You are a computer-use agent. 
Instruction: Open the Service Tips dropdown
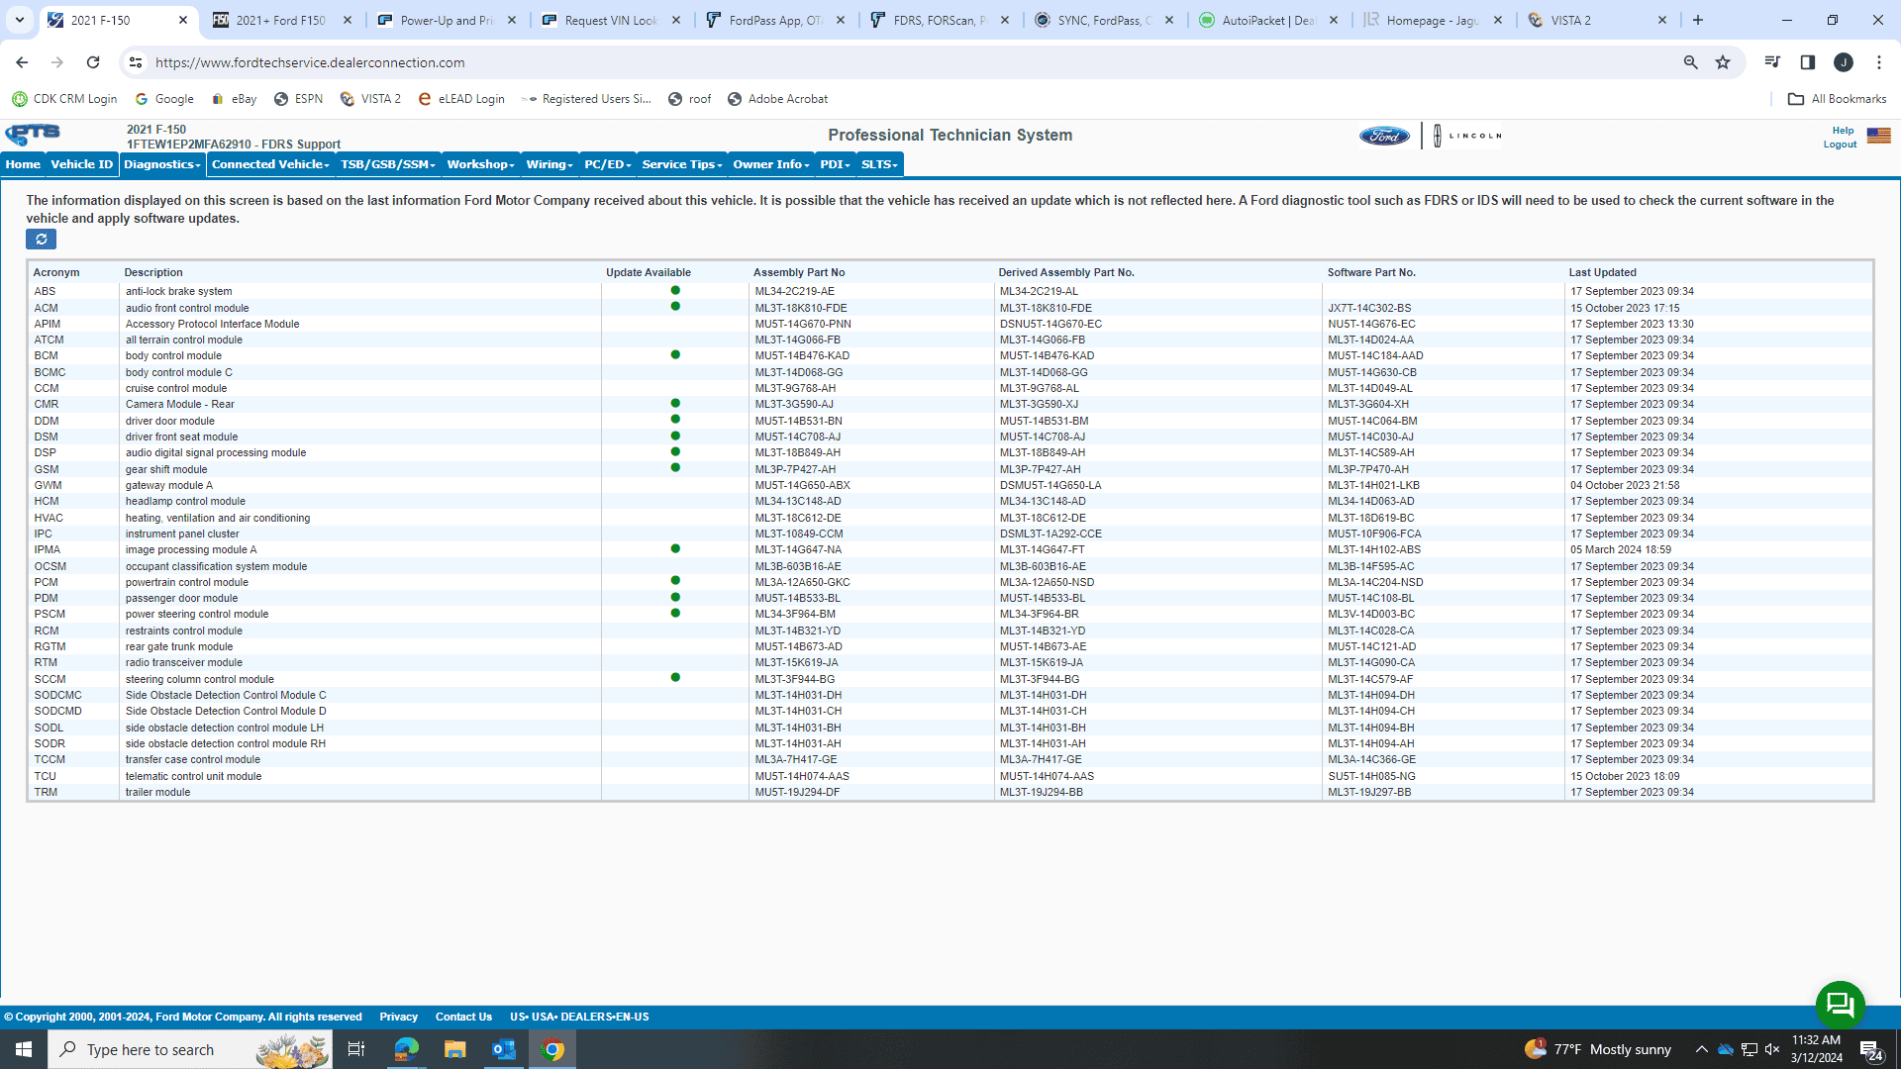coord(680,164)
